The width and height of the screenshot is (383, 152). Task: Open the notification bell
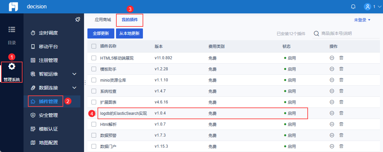[353, 7]
